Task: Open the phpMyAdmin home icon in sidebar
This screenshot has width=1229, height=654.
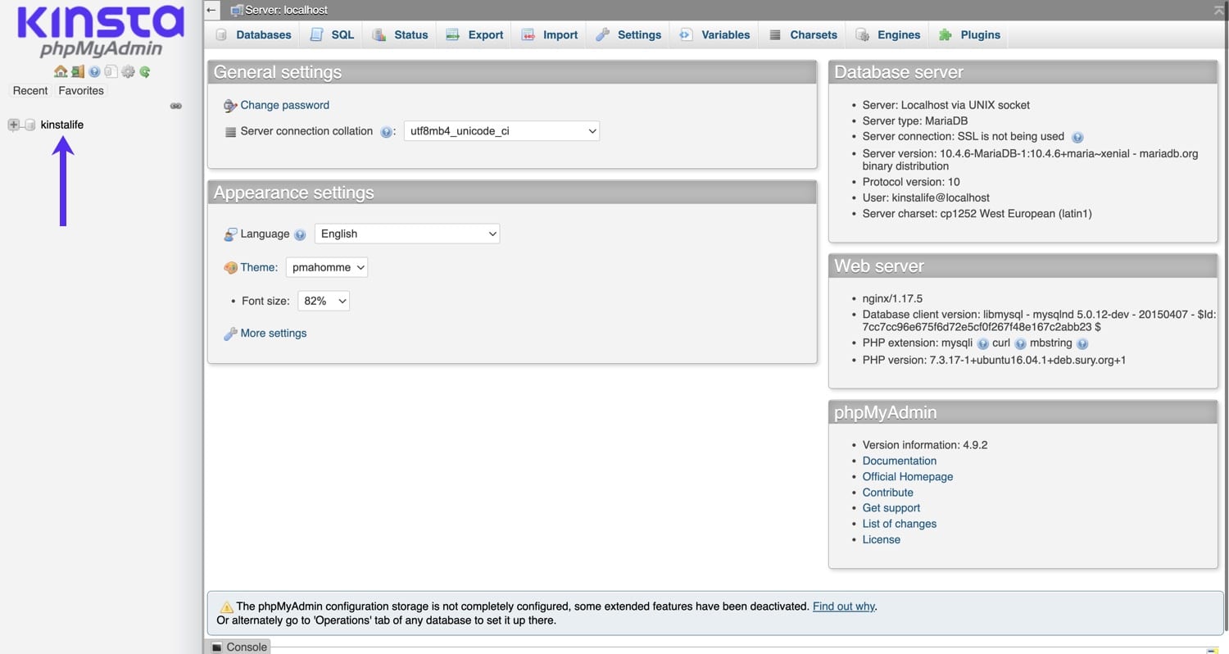Action: pos(61,71)
